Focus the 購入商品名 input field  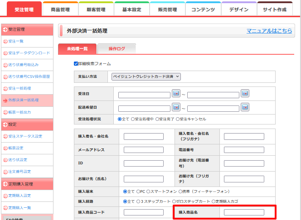click(x=244, y=212)
